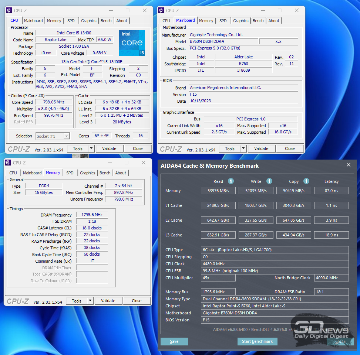
Task: Click the Memory Latency result '87.0 ns'
Action: tap(331, 191)
